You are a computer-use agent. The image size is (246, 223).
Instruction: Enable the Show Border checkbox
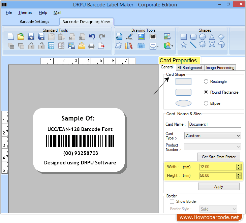(x=172, y=201)
